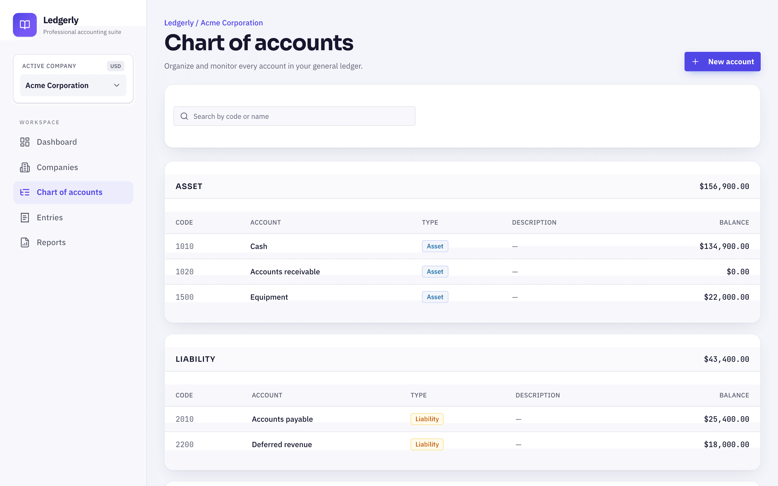The width and height of the screenshot is (778, 486).
Task: Select the Accounts receivable row
Action: coord(462,272)
